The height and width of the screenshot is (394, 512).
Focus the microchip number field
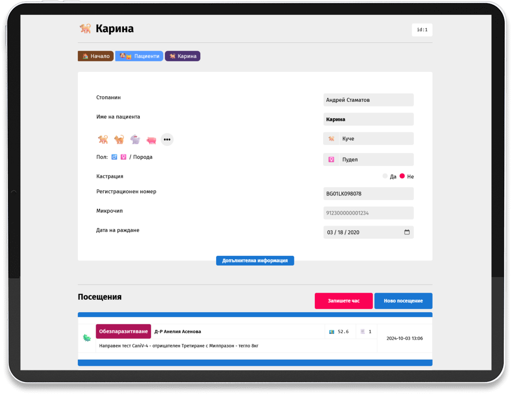point(368,213)
